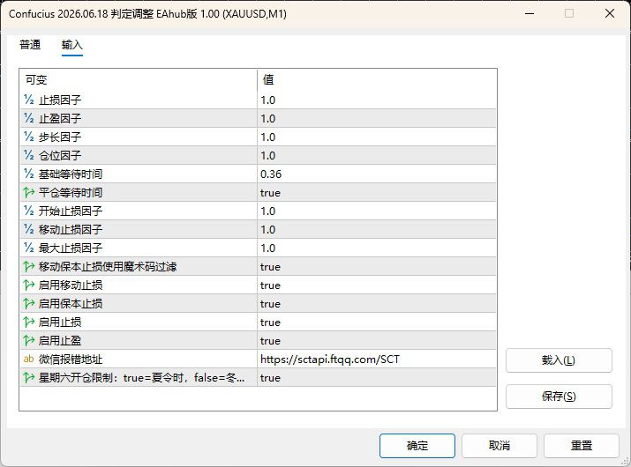Click the bool-type icon beside 平仓等待时间
Image resolution: width=631 pixels, height=467 pixels.
pos(28,192)
